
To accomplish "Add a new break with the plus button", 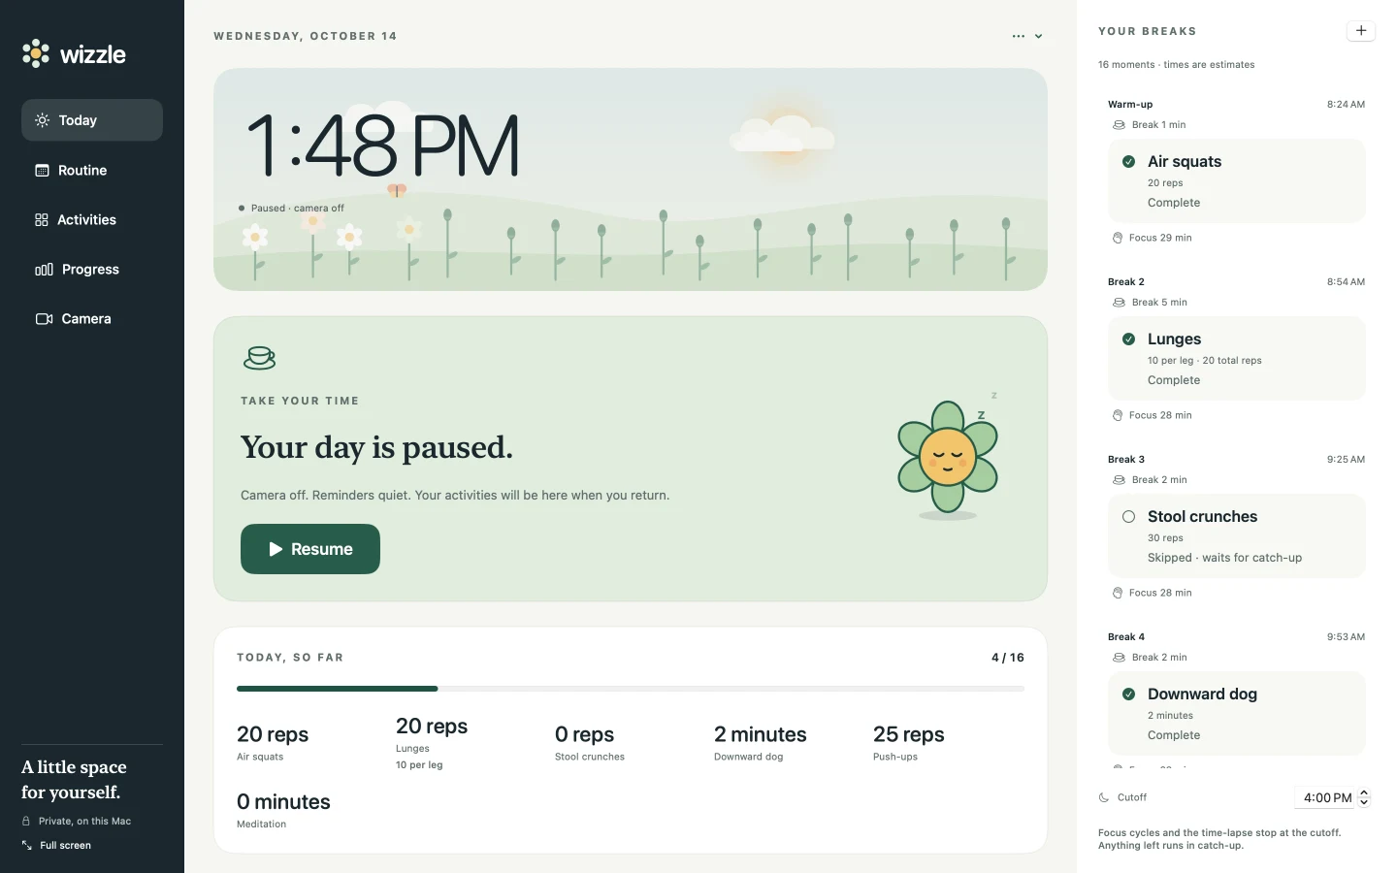I will tap(1361, 31).
